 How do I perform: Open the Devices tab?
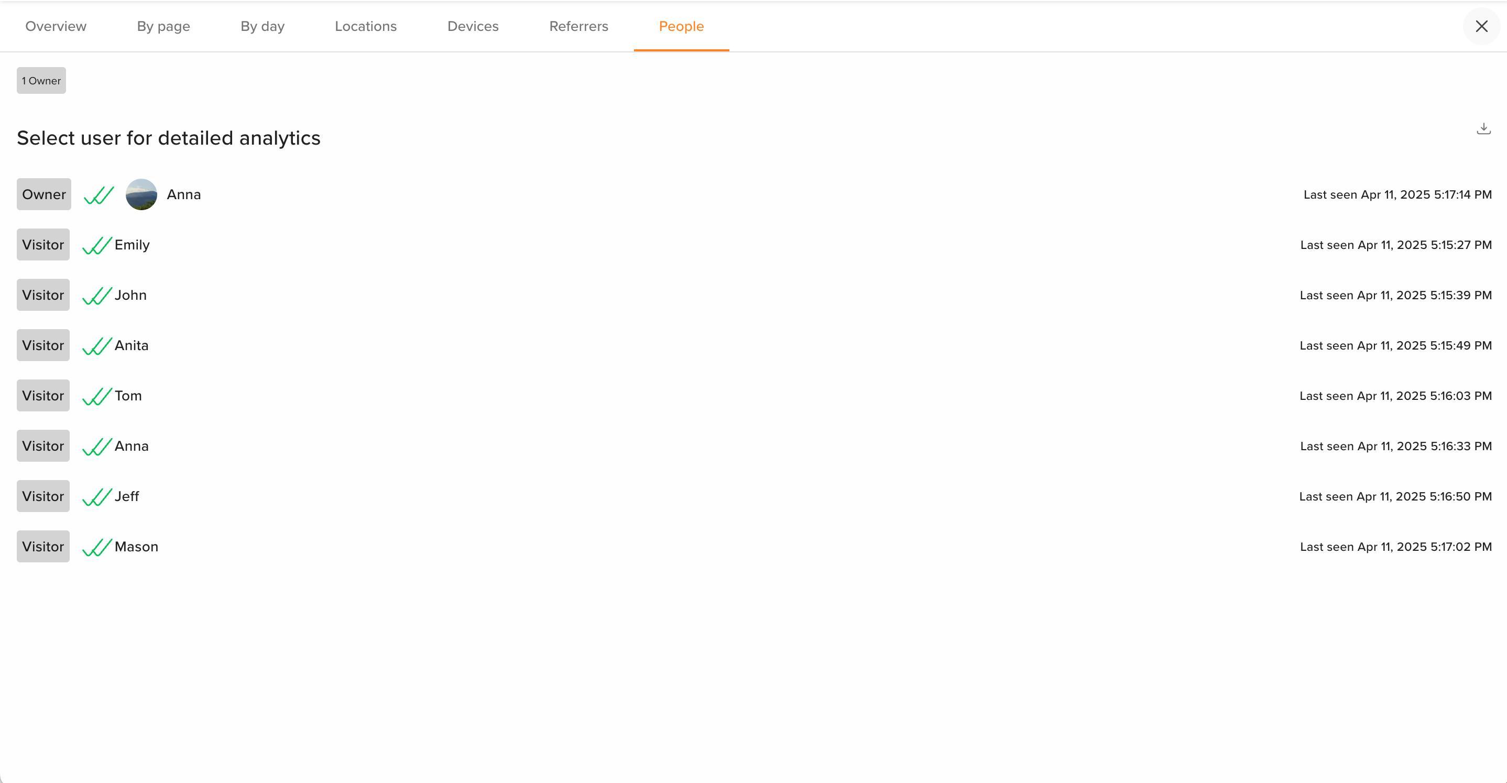coord(473,26)
